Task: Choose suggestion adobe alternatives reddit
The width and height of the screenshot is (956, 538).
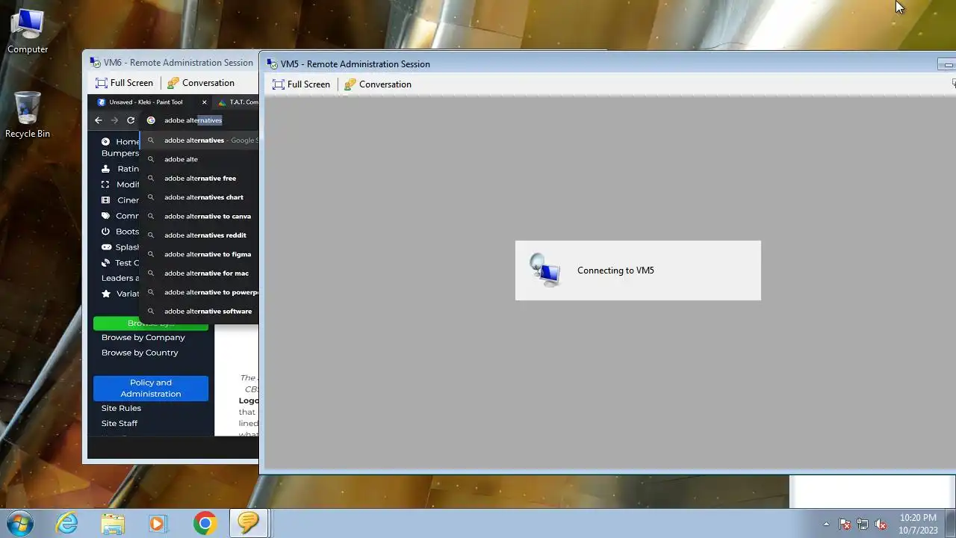Action: click(x=199, y=235)
